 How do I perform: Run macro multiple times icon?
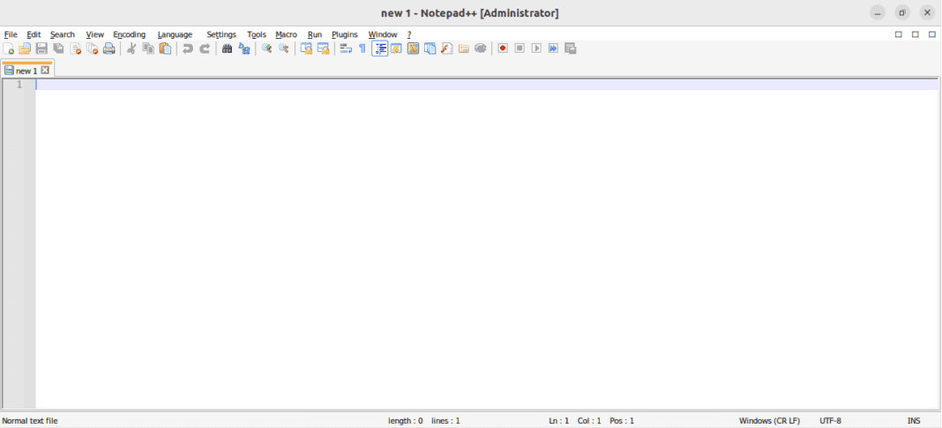click(553, 49)
